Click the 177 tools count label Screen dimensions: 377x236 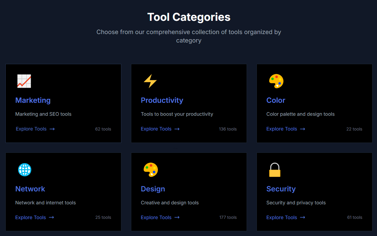[228, 217]
